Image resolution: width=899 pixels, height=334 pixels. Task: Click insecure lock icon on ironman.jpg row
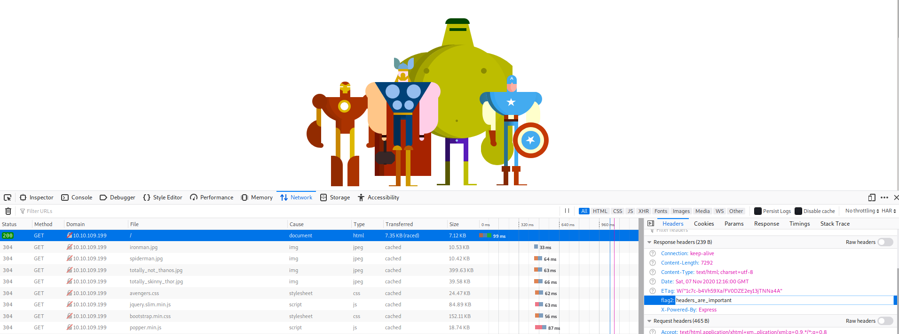[x=69, y=247]
